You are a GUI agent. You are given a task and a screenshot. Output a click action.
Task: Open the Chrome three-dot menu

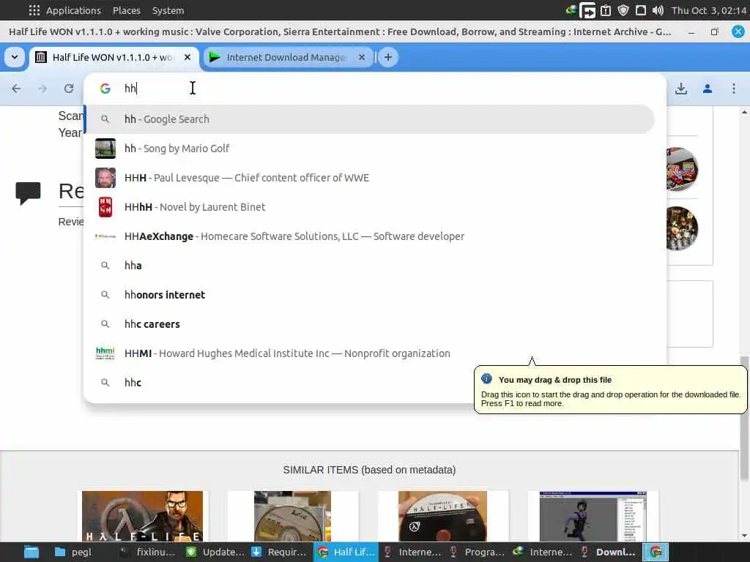point(734,89)
